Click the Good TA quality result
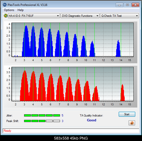This screenshot has height=141, width=142. pyautogui.click(x=91, y=120)
